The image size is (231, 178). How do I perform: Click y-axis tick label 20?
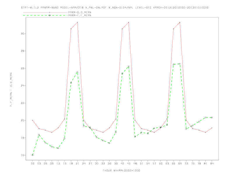[x=22, y=120]
